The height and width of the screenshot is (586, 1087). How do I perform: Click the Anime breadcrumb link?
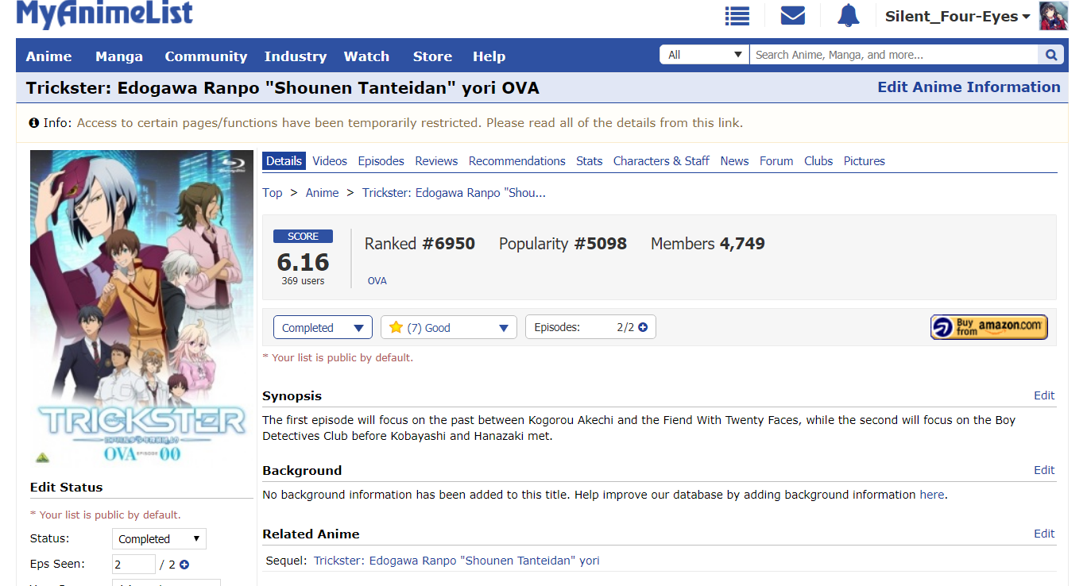tap(323, 193)
